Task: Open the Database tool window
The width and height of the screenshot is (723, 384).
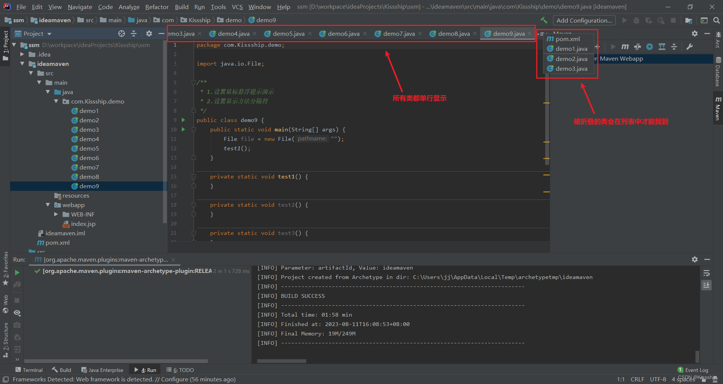Action: click(718, 72)
